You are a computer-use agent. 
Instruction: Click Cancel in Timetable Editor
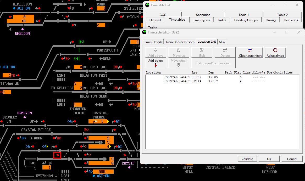(292, 159)
